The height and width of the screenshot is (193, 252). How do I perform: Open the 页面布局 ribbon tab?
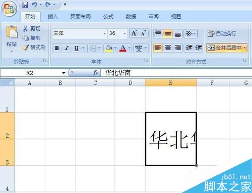[81, 17]
